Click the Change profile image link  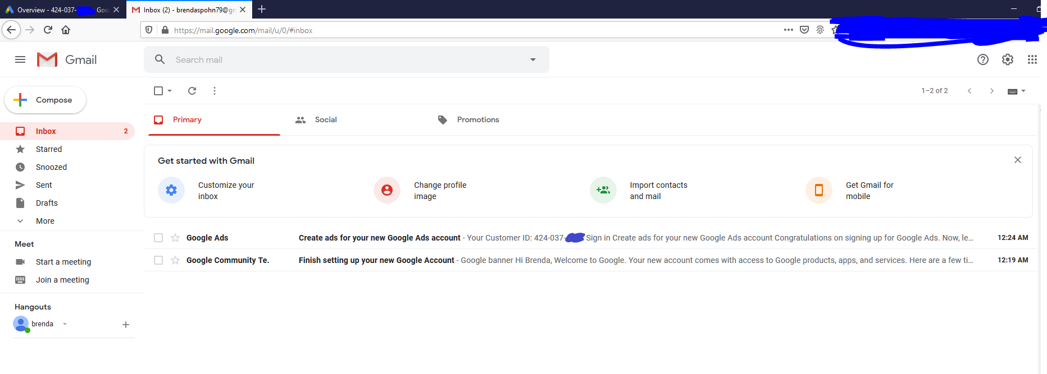pos(440,191)
